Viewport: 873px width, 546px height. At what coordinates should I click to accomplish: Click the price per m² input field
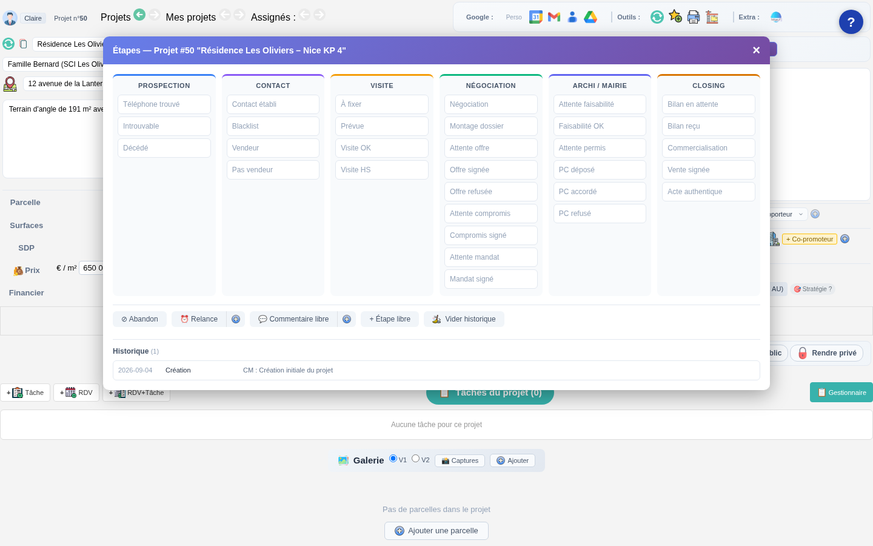click(92, 268)
